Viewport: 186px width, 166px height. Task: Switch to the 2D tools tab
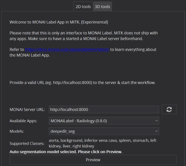(83, 7)
